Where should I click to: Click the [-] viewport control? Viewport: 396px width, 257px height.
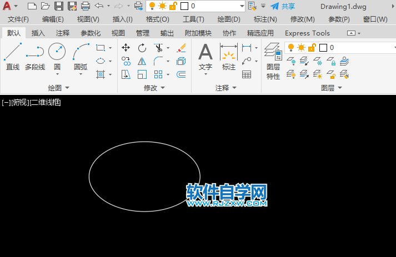(6, 103)
